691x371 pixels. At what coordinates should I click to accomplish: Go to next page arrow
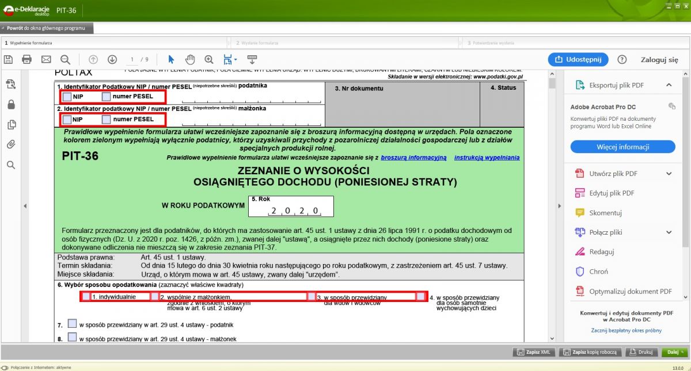112,59
